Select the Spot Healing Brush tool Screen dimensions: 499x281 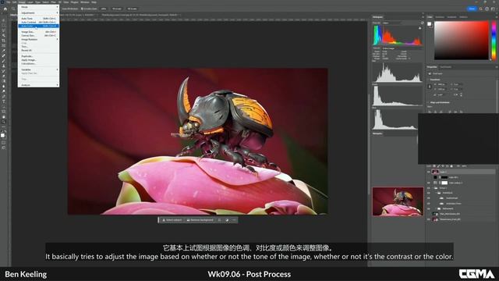tap(3, 55)
